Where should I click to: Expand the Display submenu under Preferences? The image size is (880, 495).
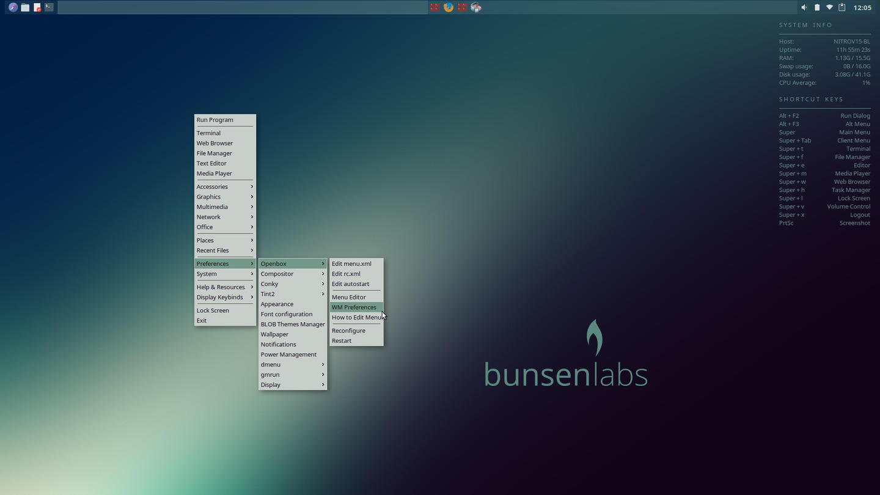293,384
